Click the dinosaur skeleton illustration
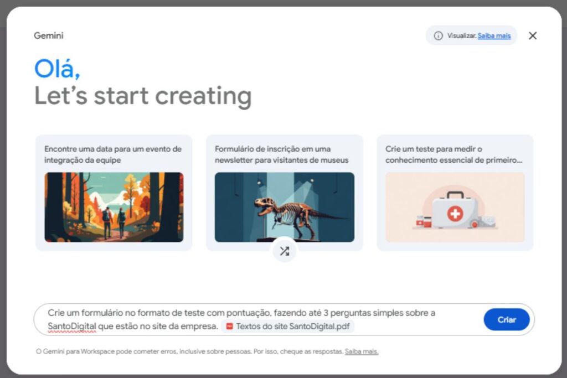The image size is (567, 378). 284,208
